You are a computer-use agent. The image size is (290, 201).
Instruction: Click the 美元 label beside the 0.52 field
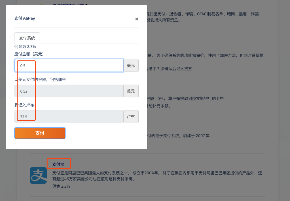click(131, 91)
